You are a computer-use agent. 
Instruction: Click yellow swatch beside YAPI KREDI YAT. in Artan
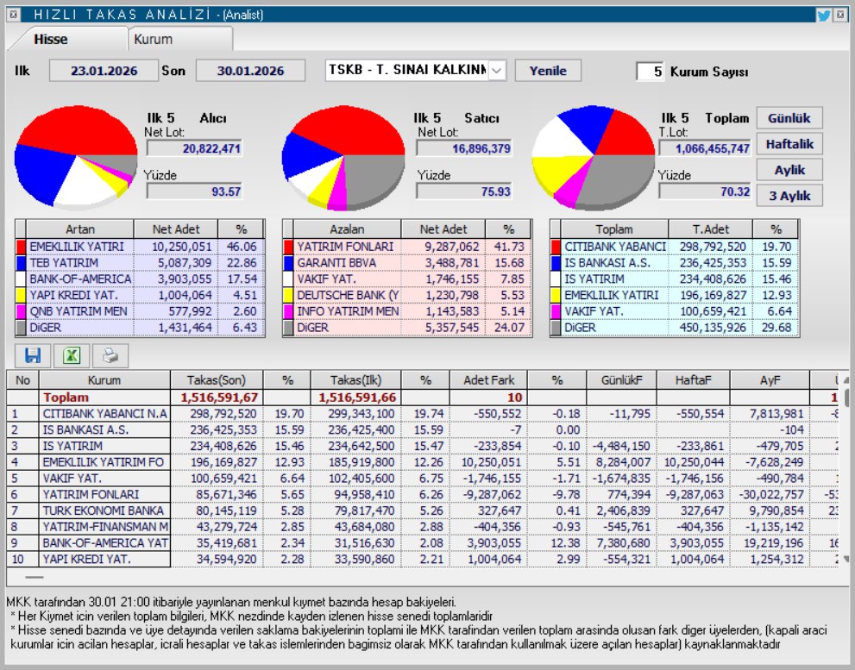[21, 296]
